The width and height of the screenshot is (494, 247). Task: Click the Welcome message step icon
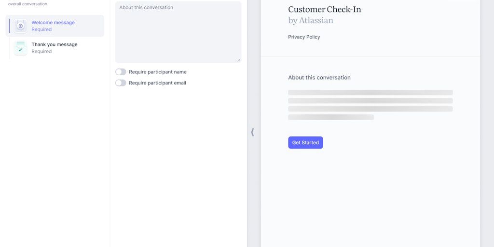[20, 26]
